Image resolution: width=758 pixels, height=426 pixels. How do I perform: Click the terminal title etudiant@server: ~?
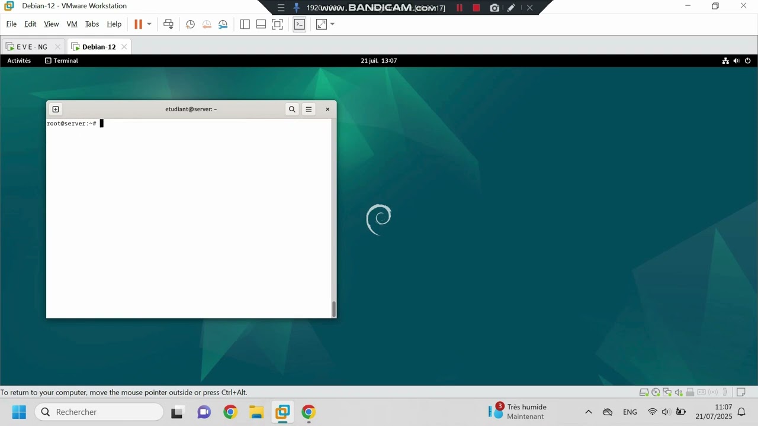[191, 109]
